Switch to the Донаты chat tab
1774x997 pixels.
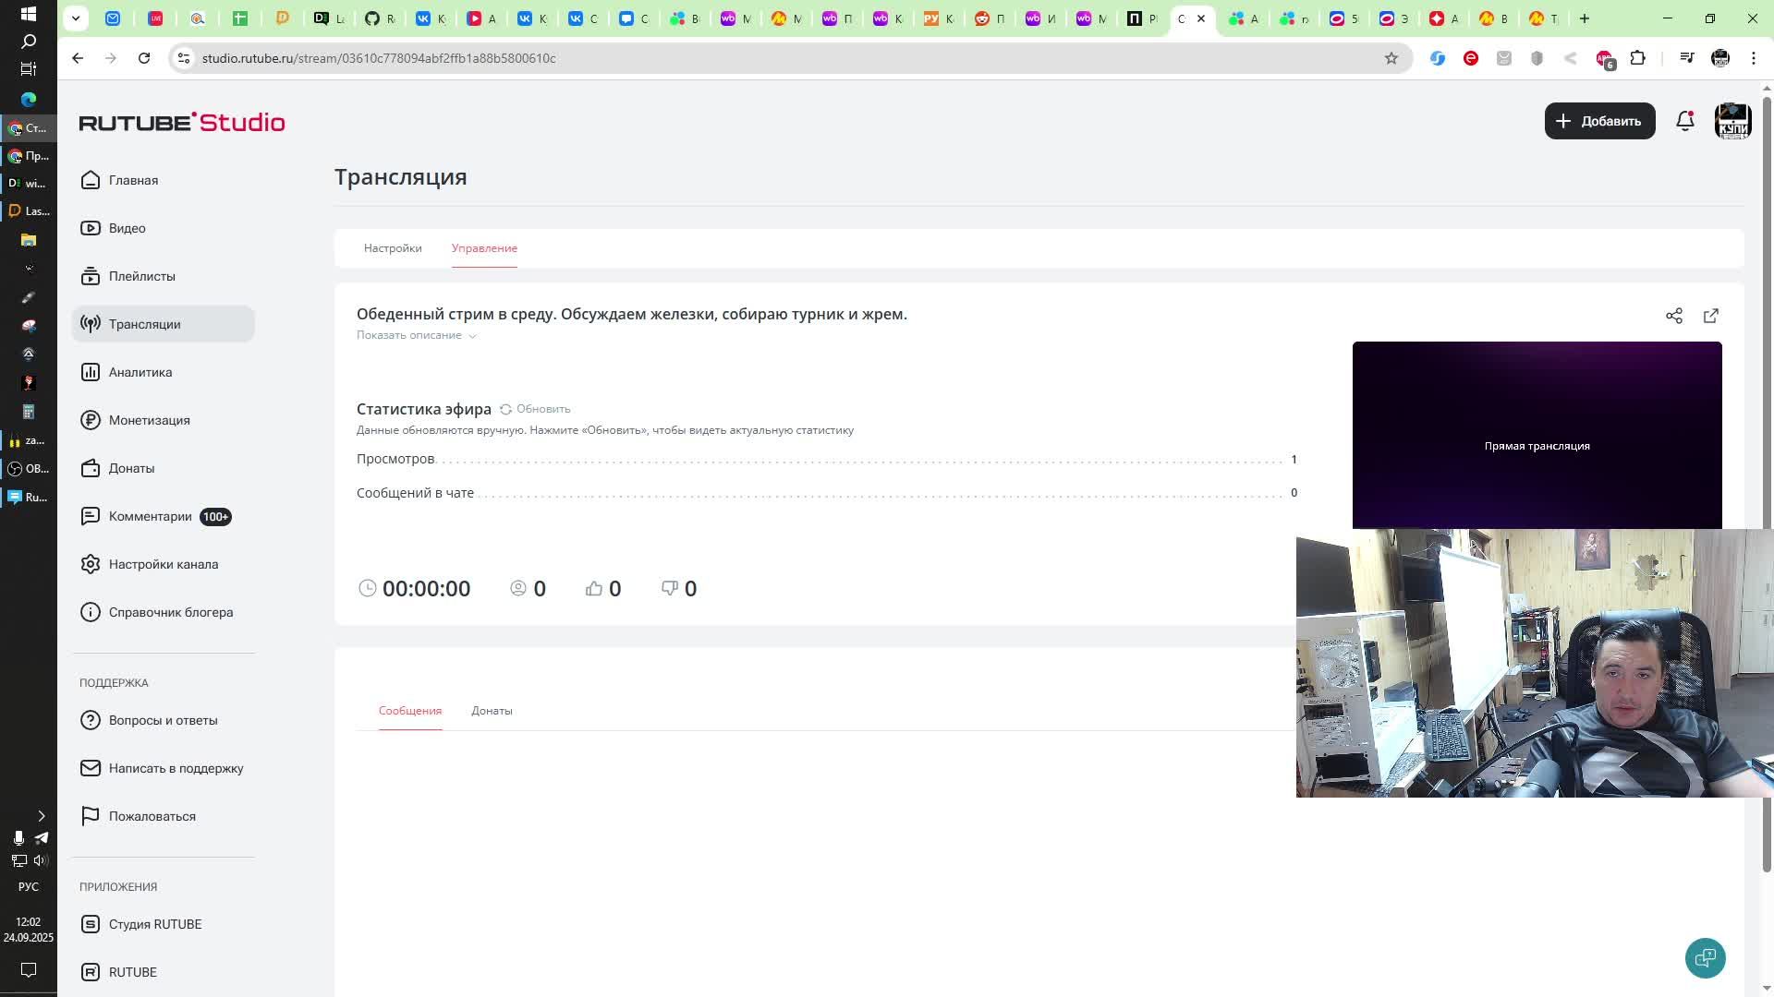[492, 711]
